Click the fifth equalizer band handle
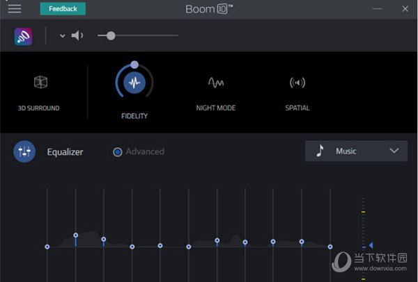This screenshot has width=418, height=282. coord(160,246)
